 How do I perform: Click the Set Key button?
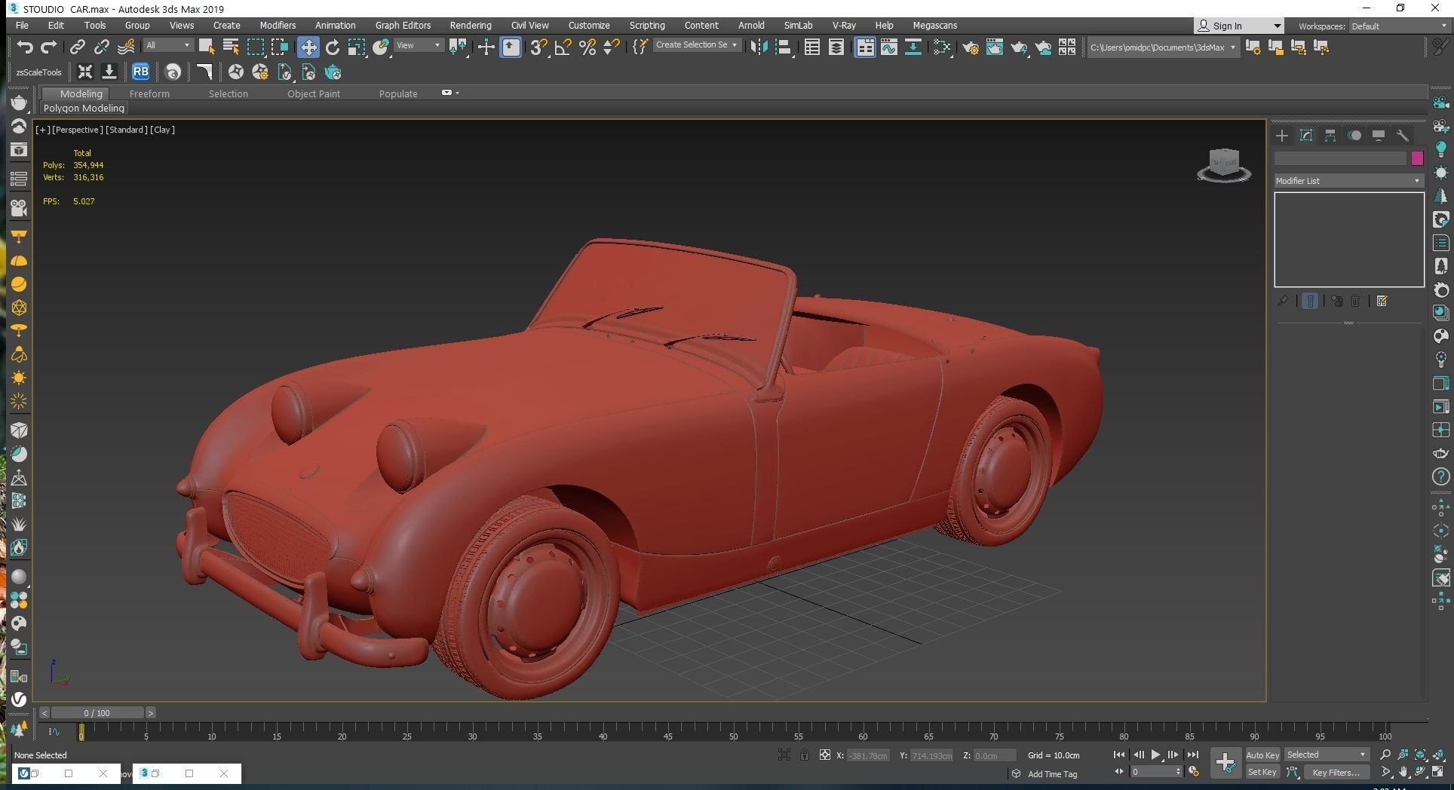[x=1262, y=772]
